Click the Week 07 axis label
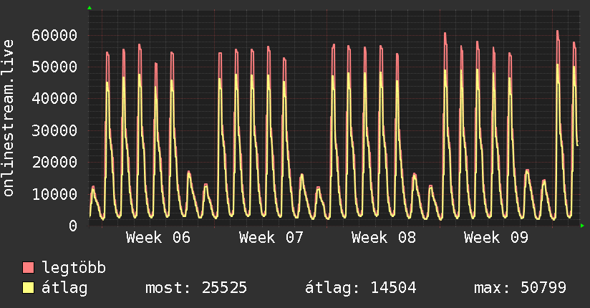This screenshot has height=308, width=590. (x=271, y=238)
